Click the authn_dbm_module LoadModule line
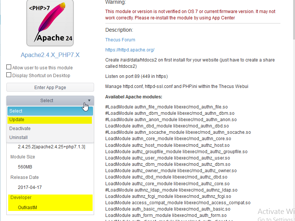 170,113
